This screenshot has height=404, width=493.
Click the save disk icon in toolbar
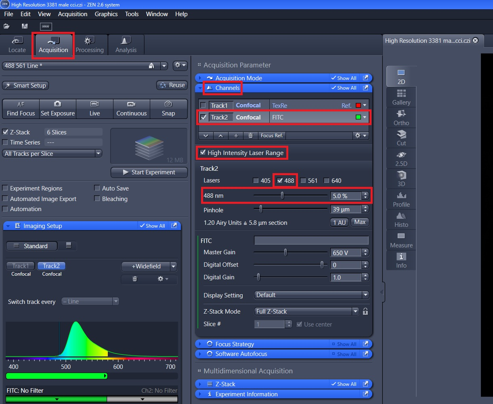[x=25, y=26]
